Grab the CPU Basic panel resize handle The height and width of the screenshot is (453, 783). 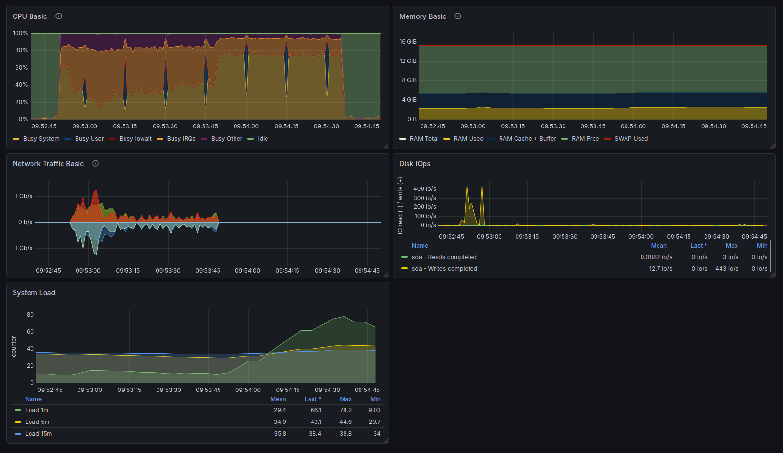(386, 146)
